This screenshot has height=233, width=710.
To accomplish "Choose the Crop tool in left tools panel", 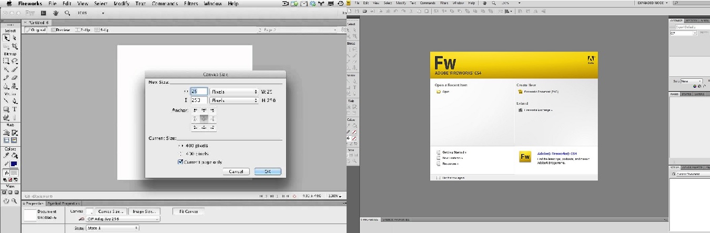I will [x=14, y=46].
